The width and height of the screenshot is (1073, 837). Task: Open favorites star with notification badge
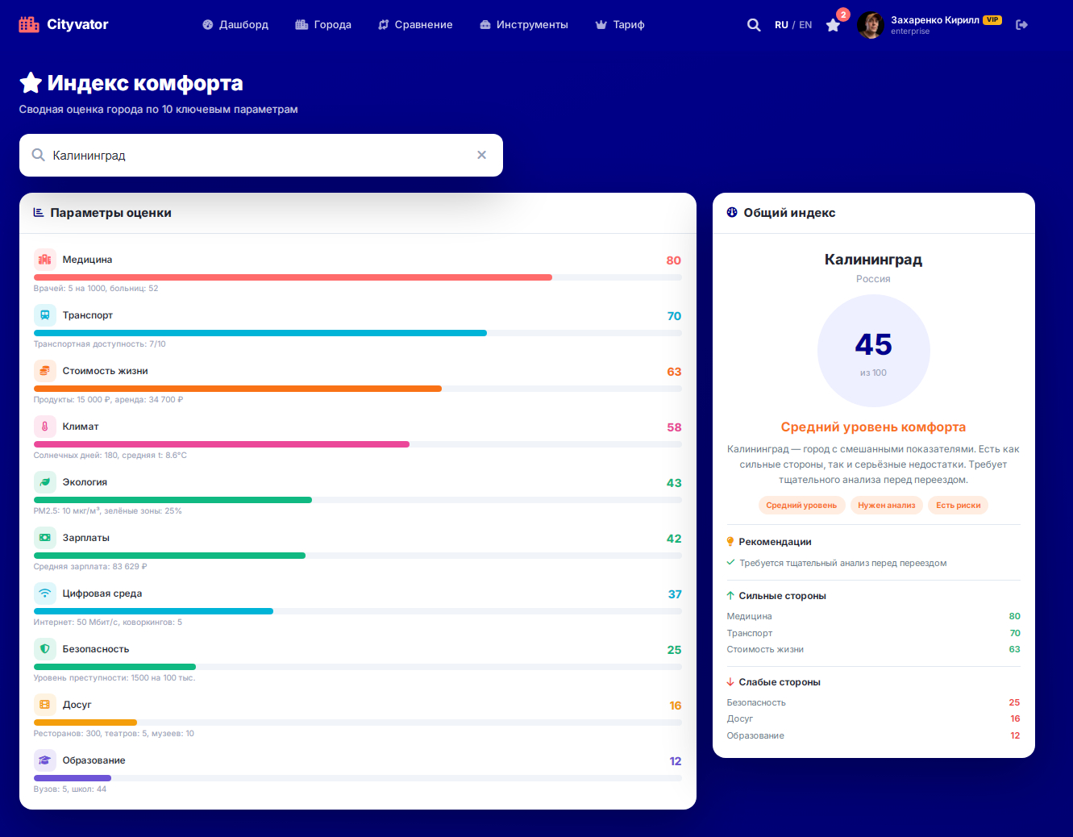834,25
